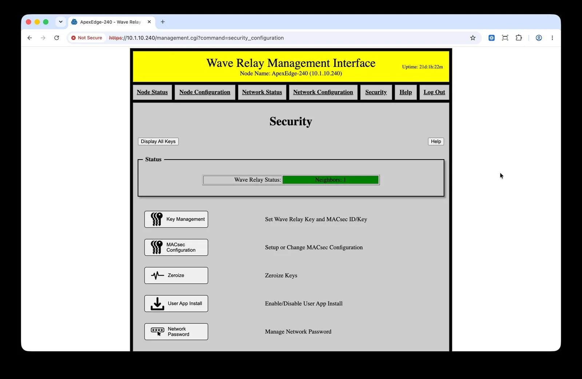Click green Neighbors: 1 status bar
This screenshot has width=582, height=379.
pyautogui.click(x=330, y=180)
